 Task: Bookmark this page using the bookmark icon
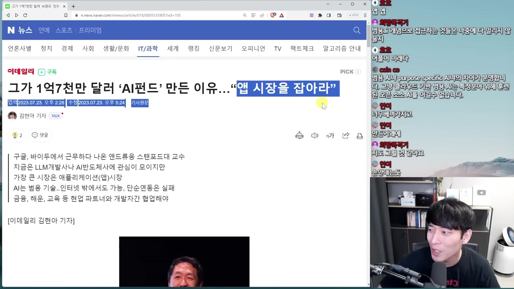tap(66, 15)
